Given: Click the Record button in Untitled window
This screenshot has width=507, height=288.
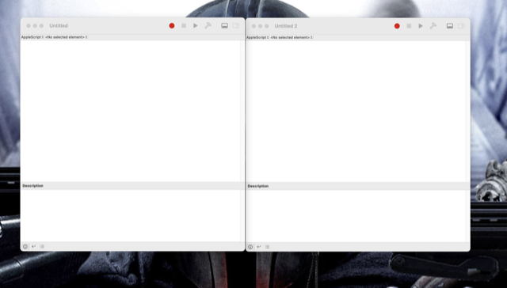Looking at the screenshot, I should pyautogui.click(x=172, y=26).
